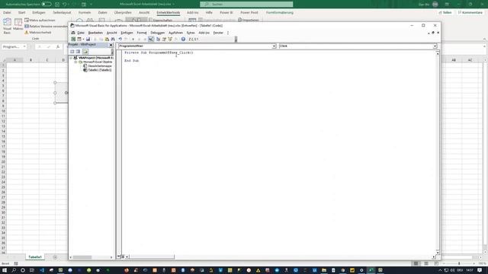Open the Excel Name Box dropdown
Screen dimensions: 488x274
click(x=24, y=46)
